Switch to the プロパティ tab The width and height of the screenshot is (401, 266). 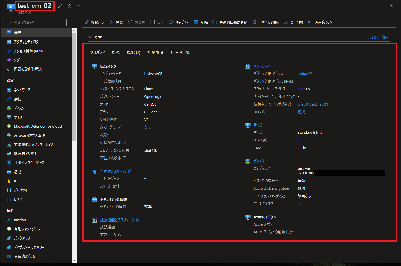click(98, 53)
